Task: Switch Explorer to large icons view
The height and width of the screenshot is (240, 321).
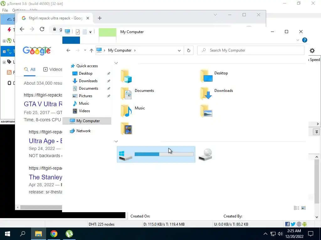Action: 303,208
